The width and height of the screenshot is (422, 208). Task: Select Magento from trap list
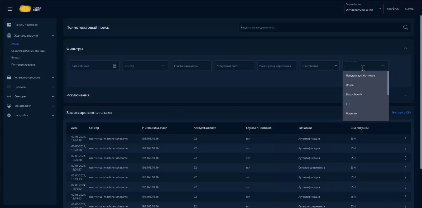point(365,113)
